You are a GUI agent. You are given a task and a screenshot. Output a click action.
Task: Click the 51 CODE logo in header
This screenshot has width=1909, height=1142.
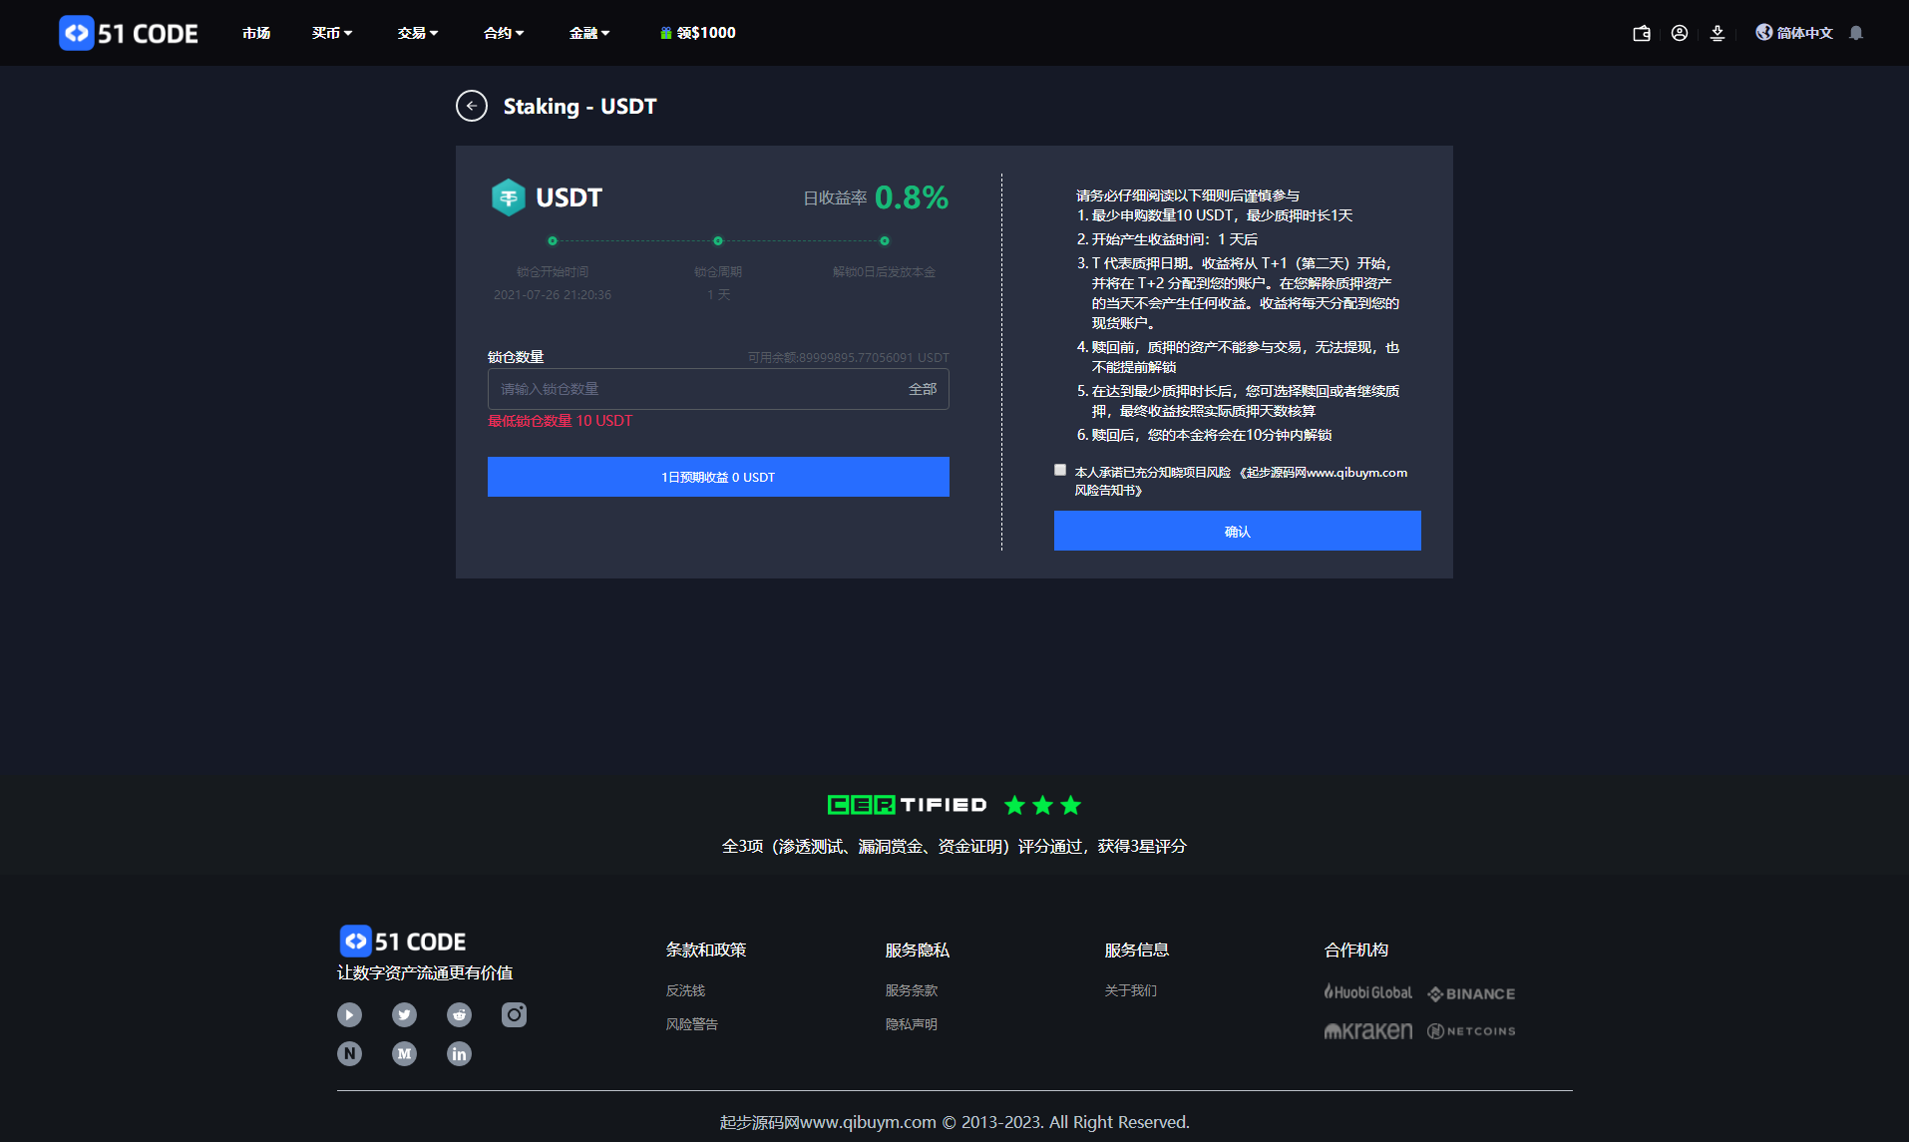click(x=128, y=33)
